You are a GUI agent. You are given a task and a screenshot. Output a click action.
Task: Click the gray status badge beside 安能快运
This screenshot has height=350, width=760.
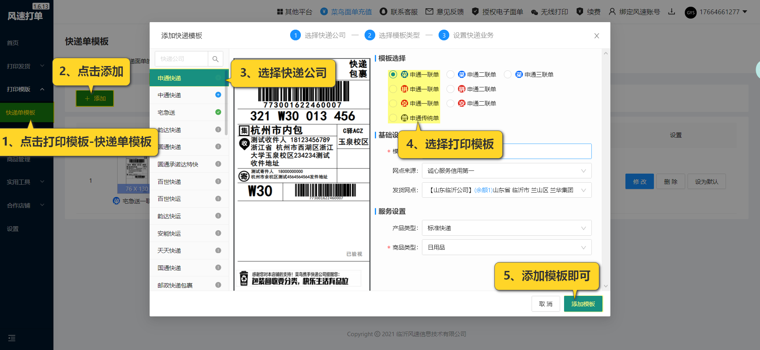pyautogui.click(x=218, y=233)
